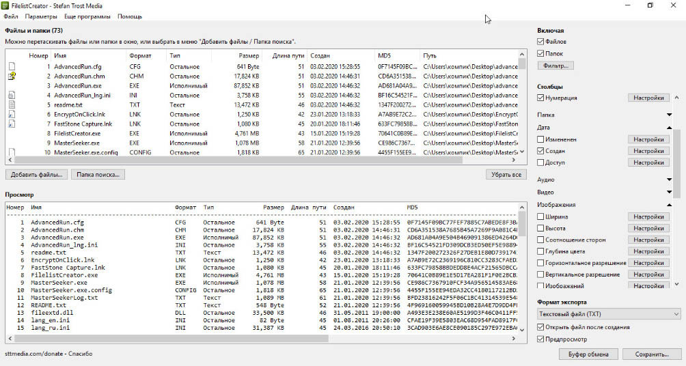Check the Соотношение сторон checkbox
The image size is (686, 366).
click(x=540, y=240)
